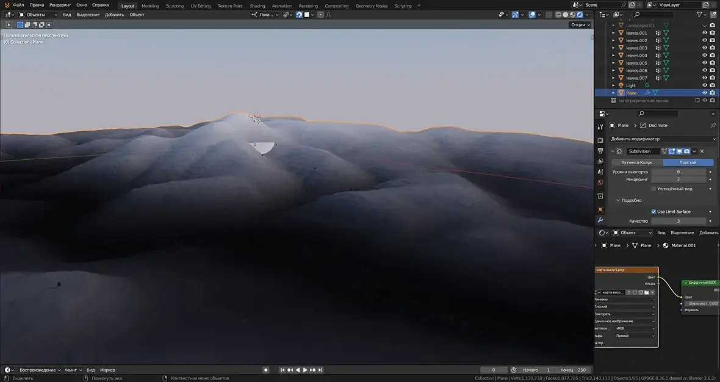Select Кэтмелл-Кларк subdivision type
The width and height of the screenshot is (720, 382).
(637, 162)
